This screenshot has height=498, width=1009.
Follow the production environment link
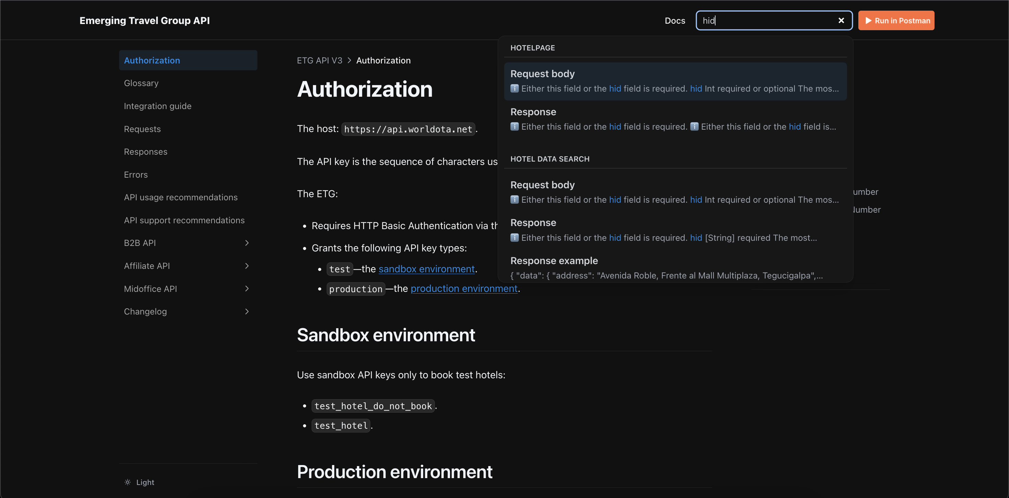[464, 288]
